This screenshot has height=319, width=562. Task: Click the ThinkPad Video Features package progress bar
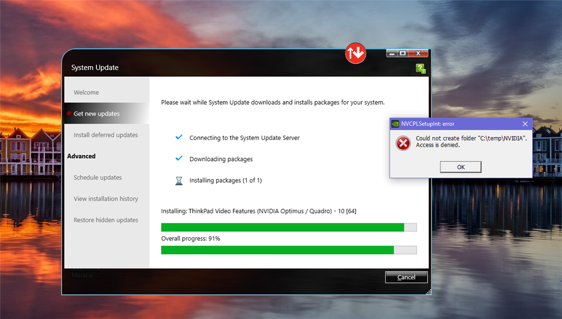point(289,227)
